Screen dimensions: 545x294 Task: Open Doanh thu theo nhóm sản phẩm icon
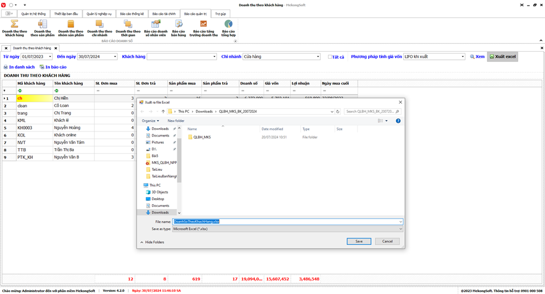pyautogui.click(x=71, y=24)
